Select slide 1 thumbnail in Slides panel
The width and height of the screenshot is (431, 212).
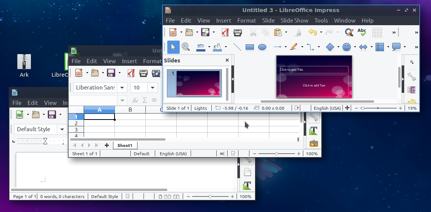[x=198, y=83]
